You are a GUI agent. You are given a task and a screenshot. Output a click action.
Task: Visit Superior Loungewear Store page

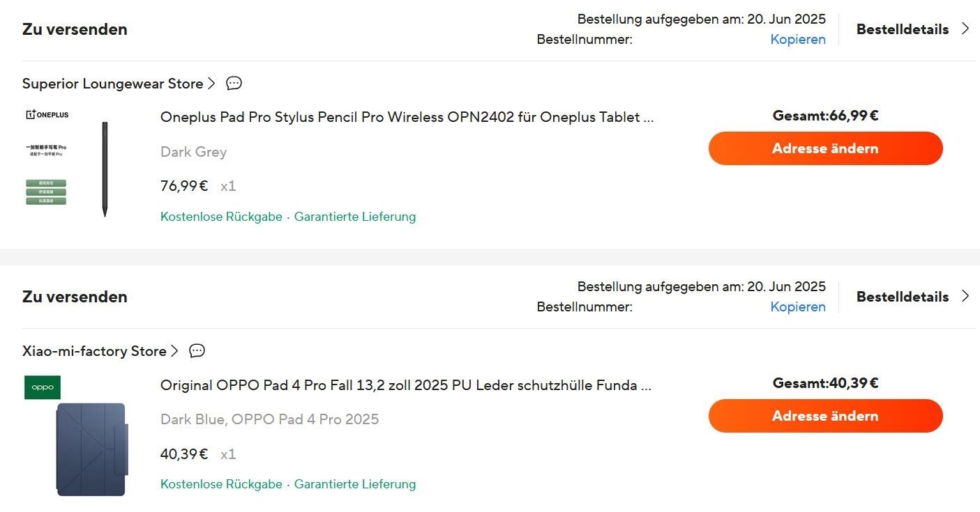112,84
